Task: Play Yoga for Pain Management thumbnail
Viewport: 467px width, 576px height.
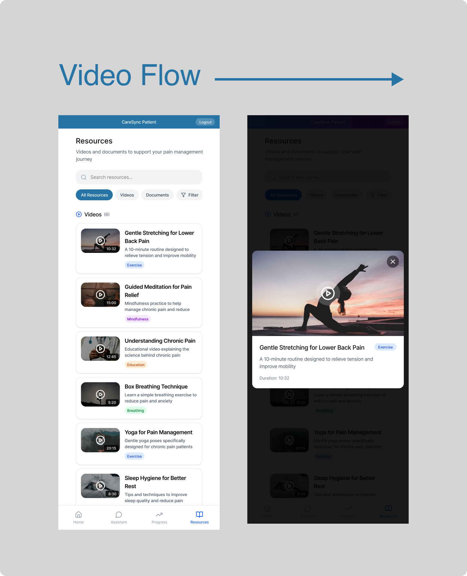Action: tap(100, 440)
